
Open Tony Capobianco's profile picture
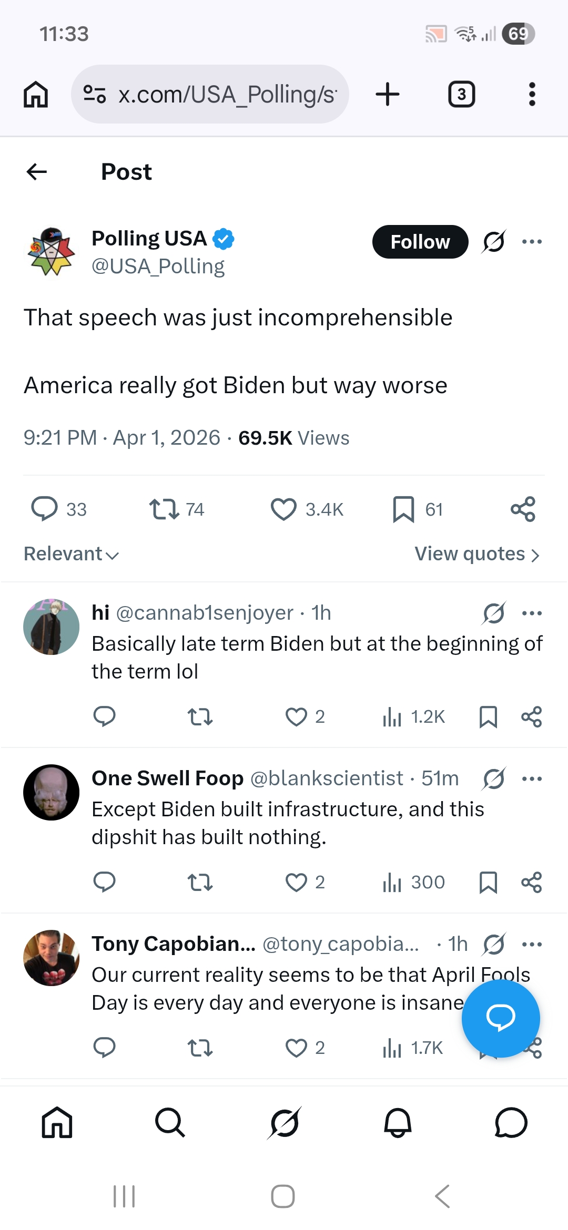click(x=51, y=957)
